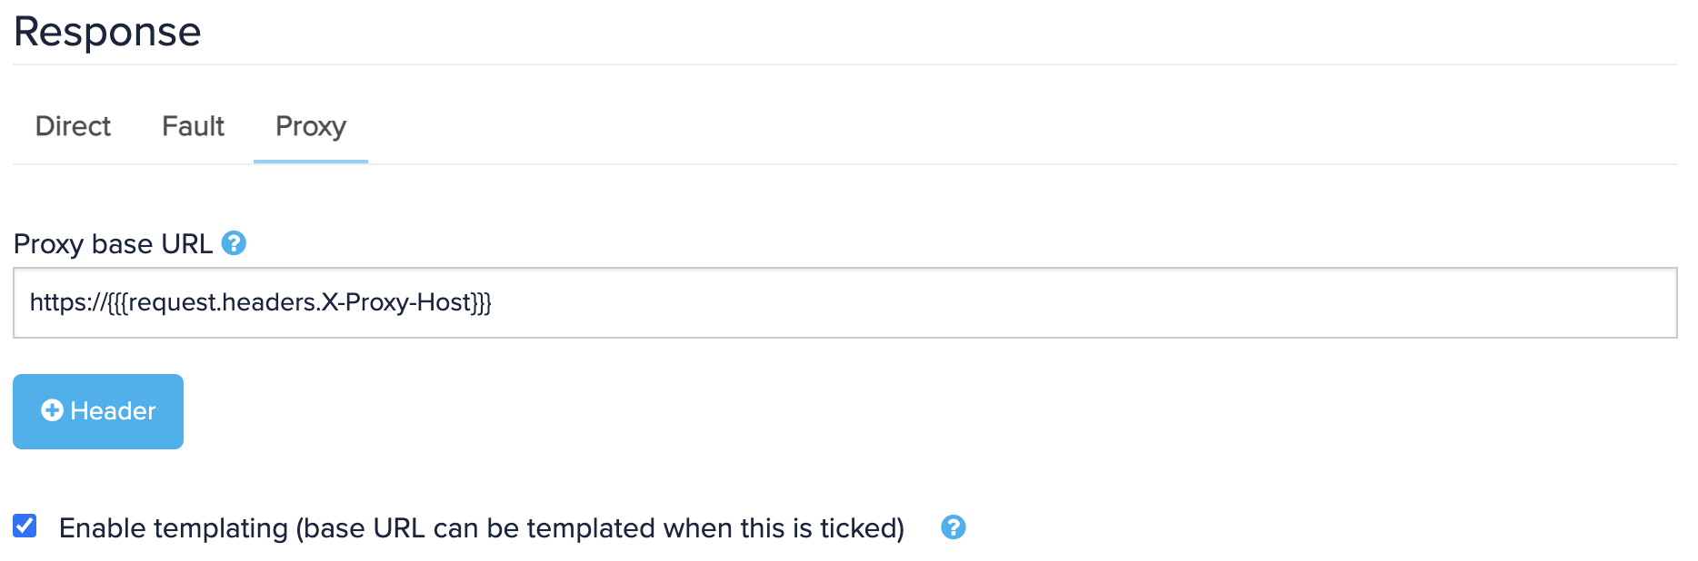1698x561 pixels.
Task: Show templating info via blue question mark
Action: 953,527
